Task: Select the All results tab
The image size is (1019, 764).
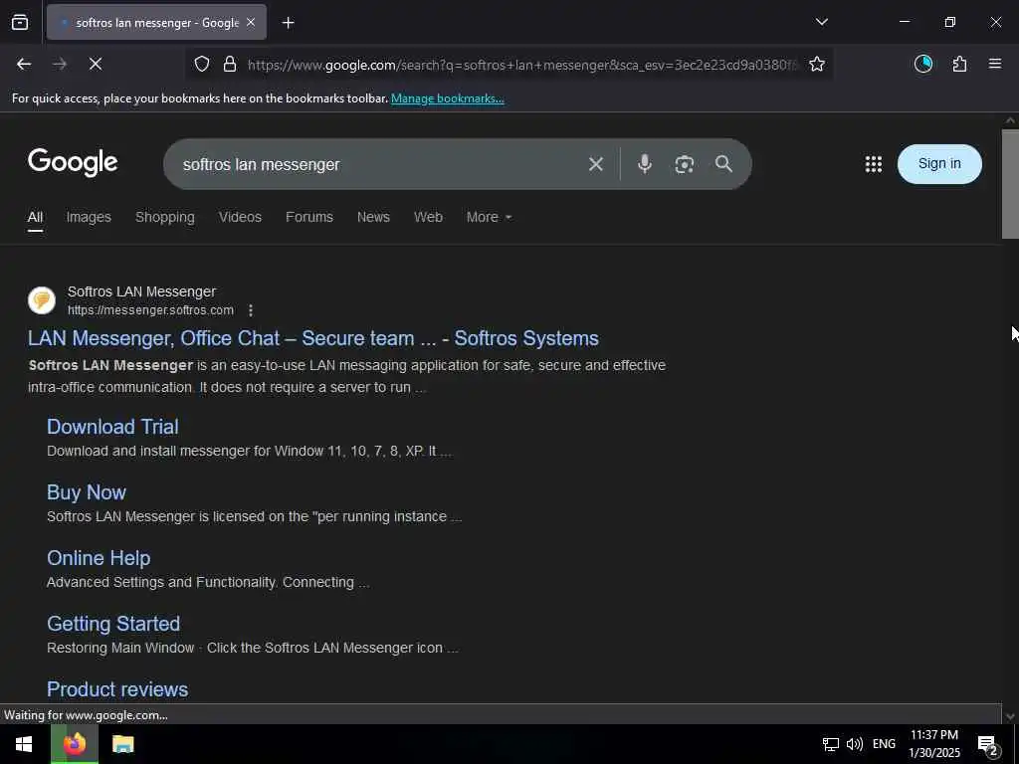Action: point(35,218)
